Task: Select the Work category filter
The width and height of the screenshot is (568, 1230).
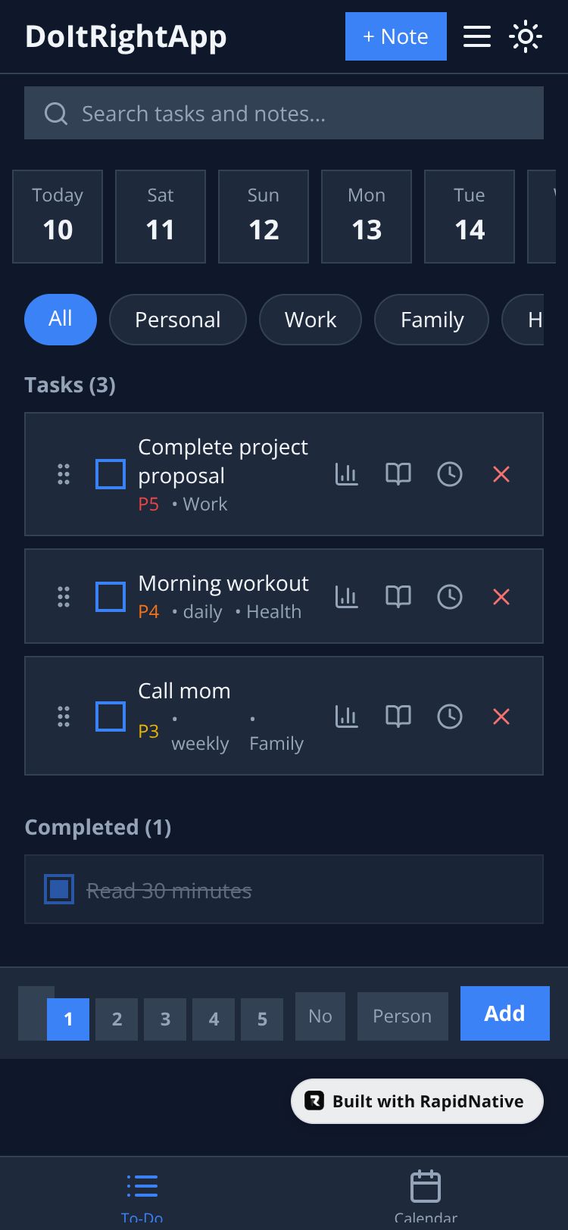Action: (311, 320)
